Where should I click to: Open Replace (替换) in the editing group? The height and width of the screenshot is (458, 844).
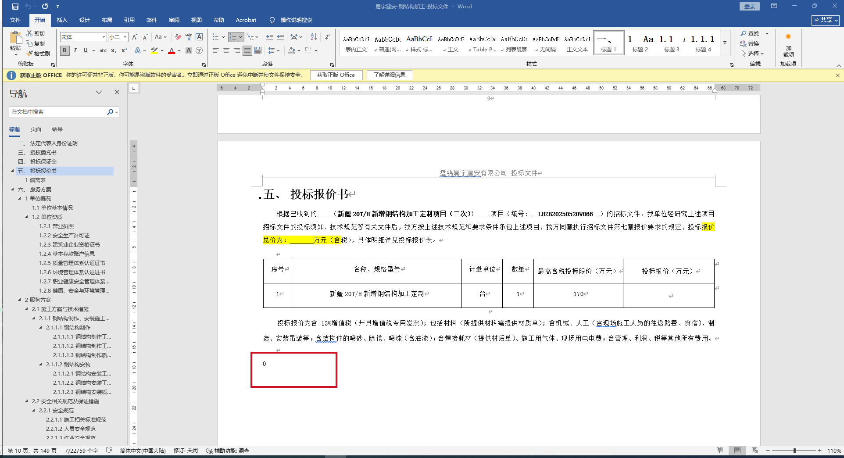coord(750,43)
